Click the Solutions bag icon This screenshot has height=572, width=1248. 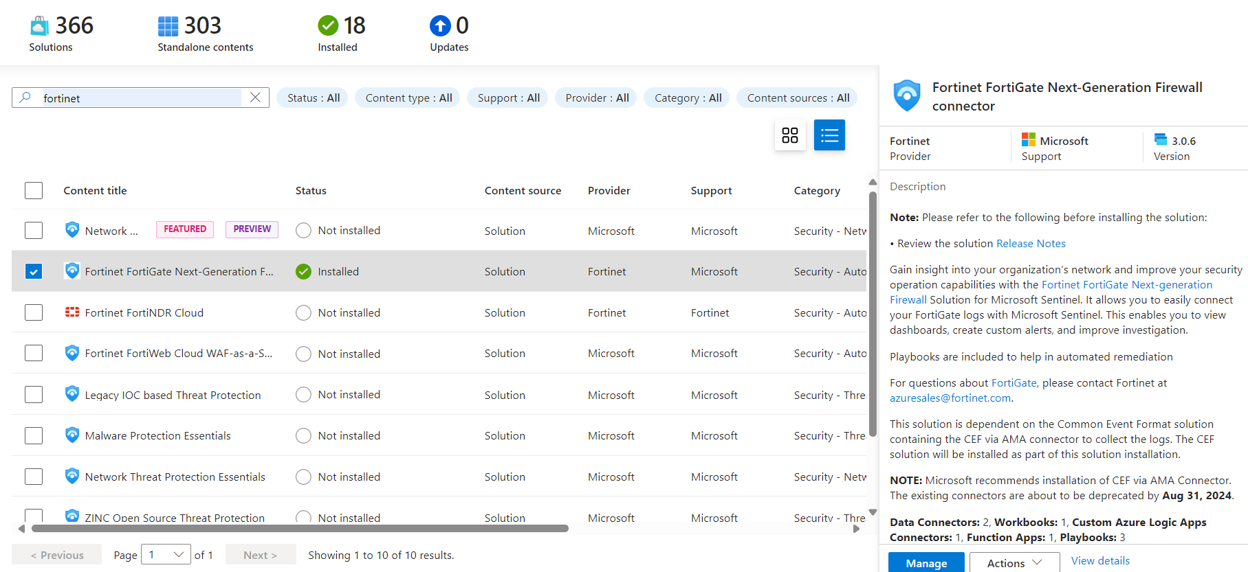[39, 26]
